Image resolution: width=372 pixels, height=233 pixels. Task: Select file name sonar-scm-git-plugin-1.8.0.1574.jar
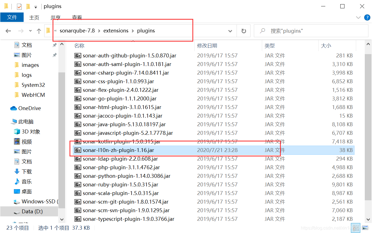pyautogui.click(x=126, y=202)
